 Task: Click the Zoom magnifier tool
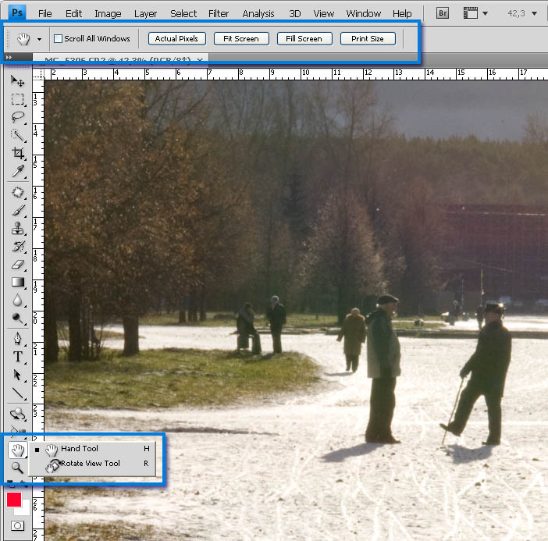pyautogui.click(x=17, y=468)
